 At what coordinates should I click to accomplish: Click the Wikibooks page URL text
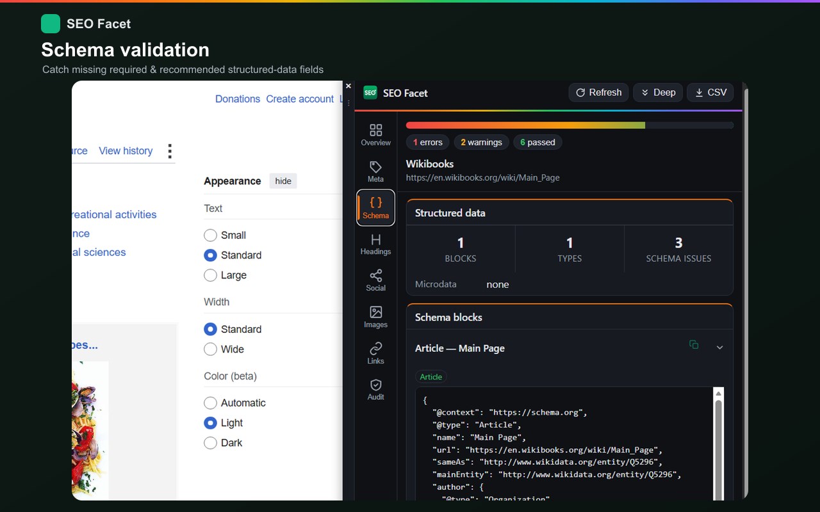[483, 178]
